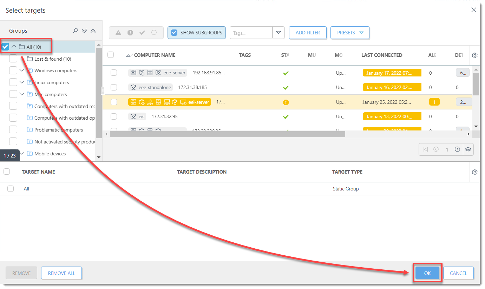Select the Mobile devices group
Viewport: 485px width, 289px height.
(50, 154)
